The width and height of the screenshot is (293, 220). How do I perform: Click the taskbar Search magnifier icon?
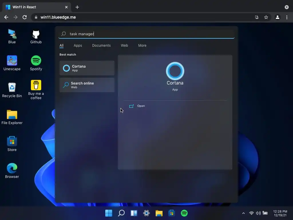click(121, 213)
